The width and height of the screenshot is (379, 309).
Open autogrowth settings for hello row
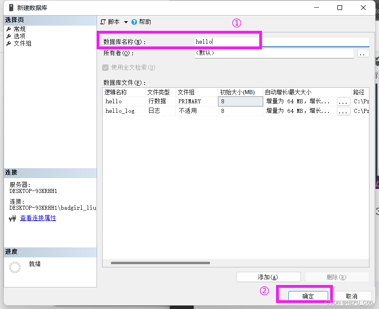(343, 102)
